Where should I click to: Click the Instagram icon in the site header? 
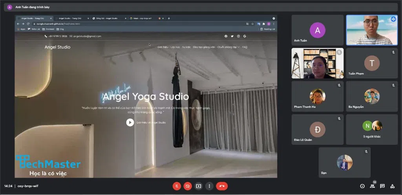tap(238, 36)
